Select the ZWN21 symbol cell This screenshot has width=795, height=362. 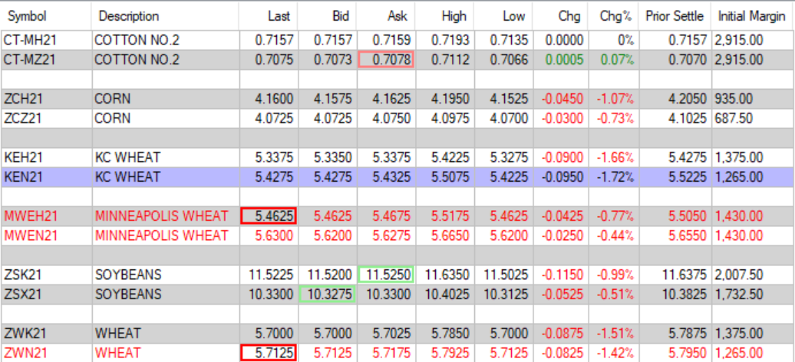45,353
